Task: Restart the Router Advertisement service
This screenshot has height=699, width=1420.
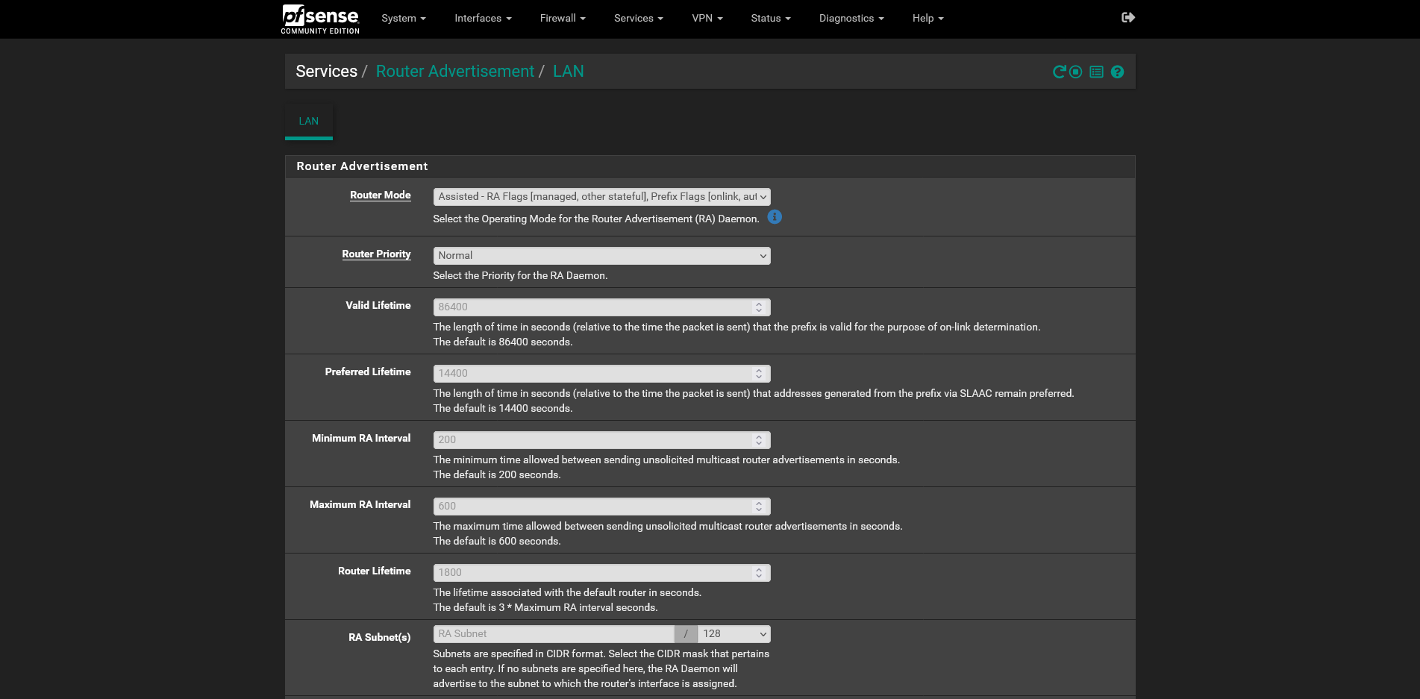Action: click(1059, 72)
